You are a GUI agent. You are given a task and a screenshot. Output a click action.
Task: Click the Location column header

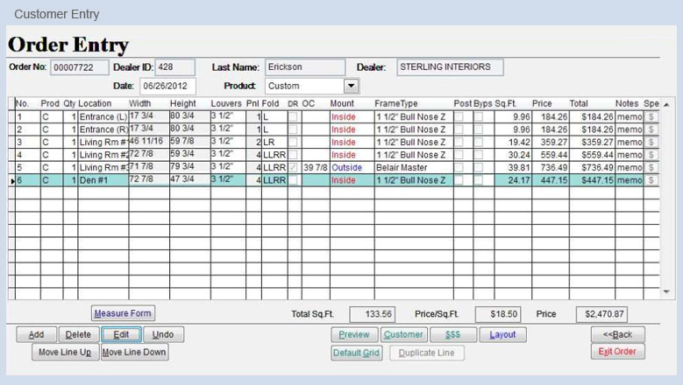[95, 103]
